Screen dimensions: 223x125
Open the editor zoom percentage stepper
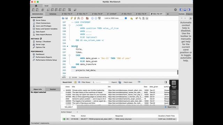tap(70, 77)
